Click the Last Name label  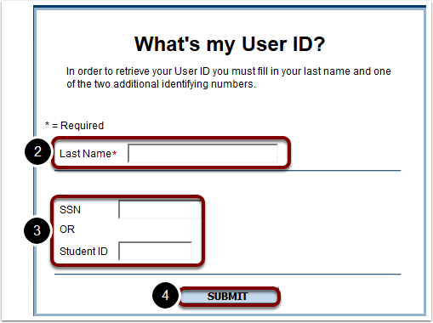[x=85, y=154]
